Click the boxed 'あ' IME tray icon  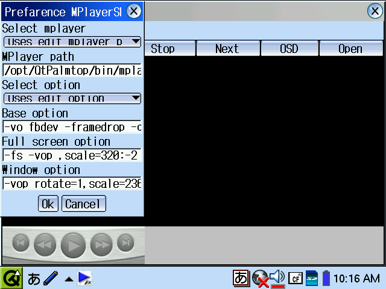(241, 278)
